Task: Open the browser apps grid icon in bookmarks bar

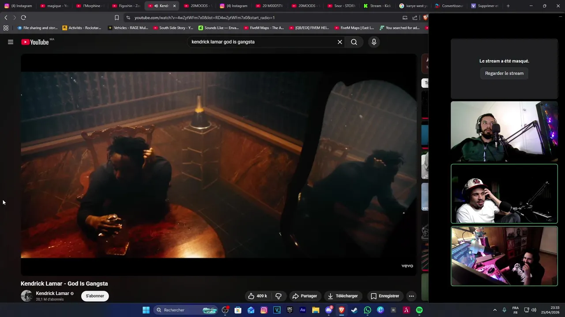Action: coord(6,28)
